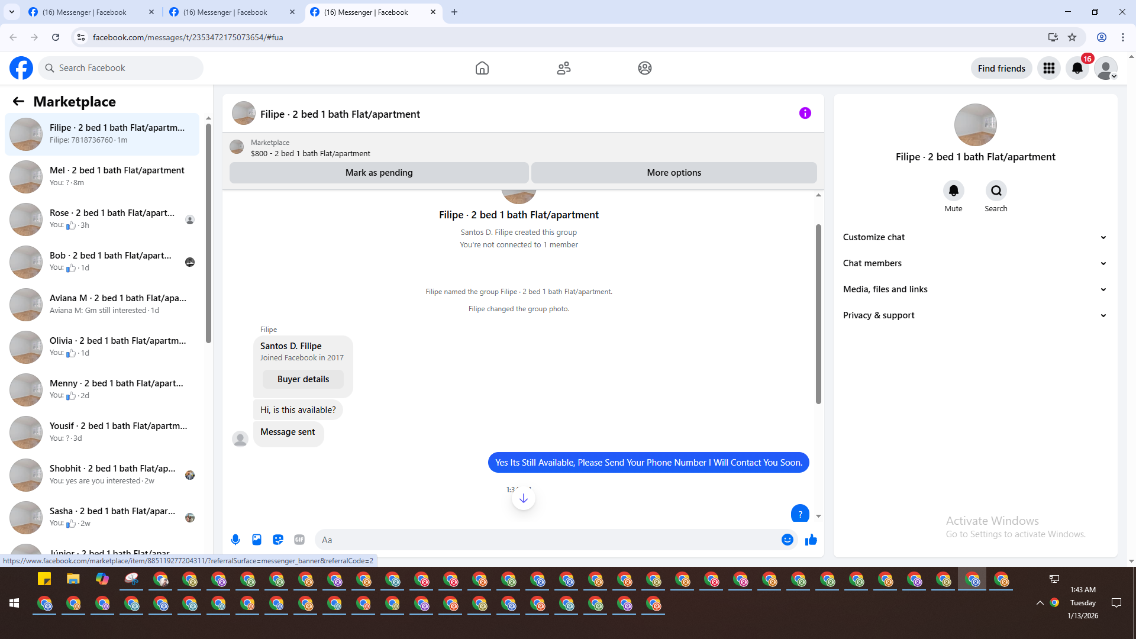1136x639 pixels.
Task: Mute this conversation with bell button
Action: (953, 191)
